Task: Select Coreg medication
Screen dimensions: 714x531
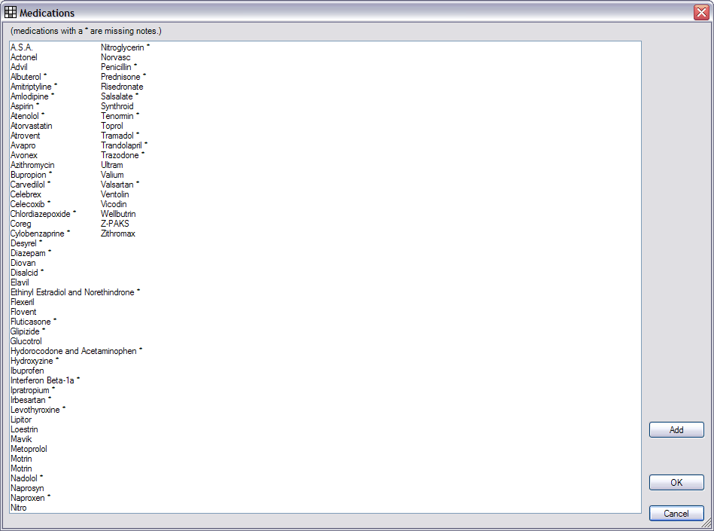Action: [21, 224]
